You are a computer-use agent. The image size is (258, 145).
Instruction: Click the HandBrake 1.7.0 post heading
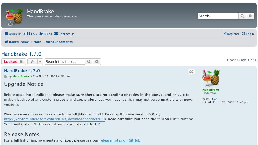click(22, 71)
